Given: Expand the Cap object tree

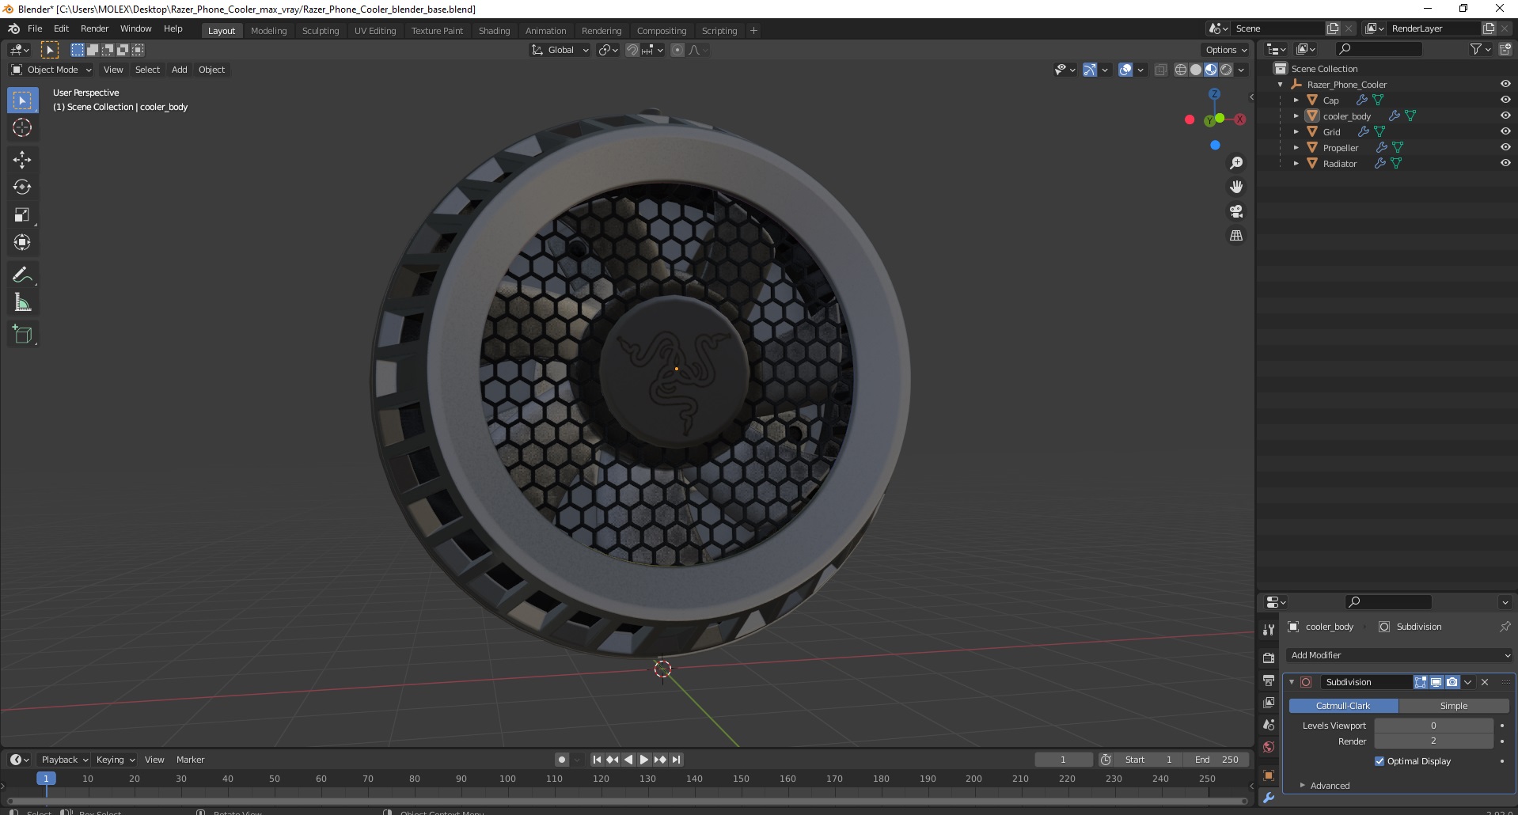Looking at the screenshot, I should point(1296,100).
